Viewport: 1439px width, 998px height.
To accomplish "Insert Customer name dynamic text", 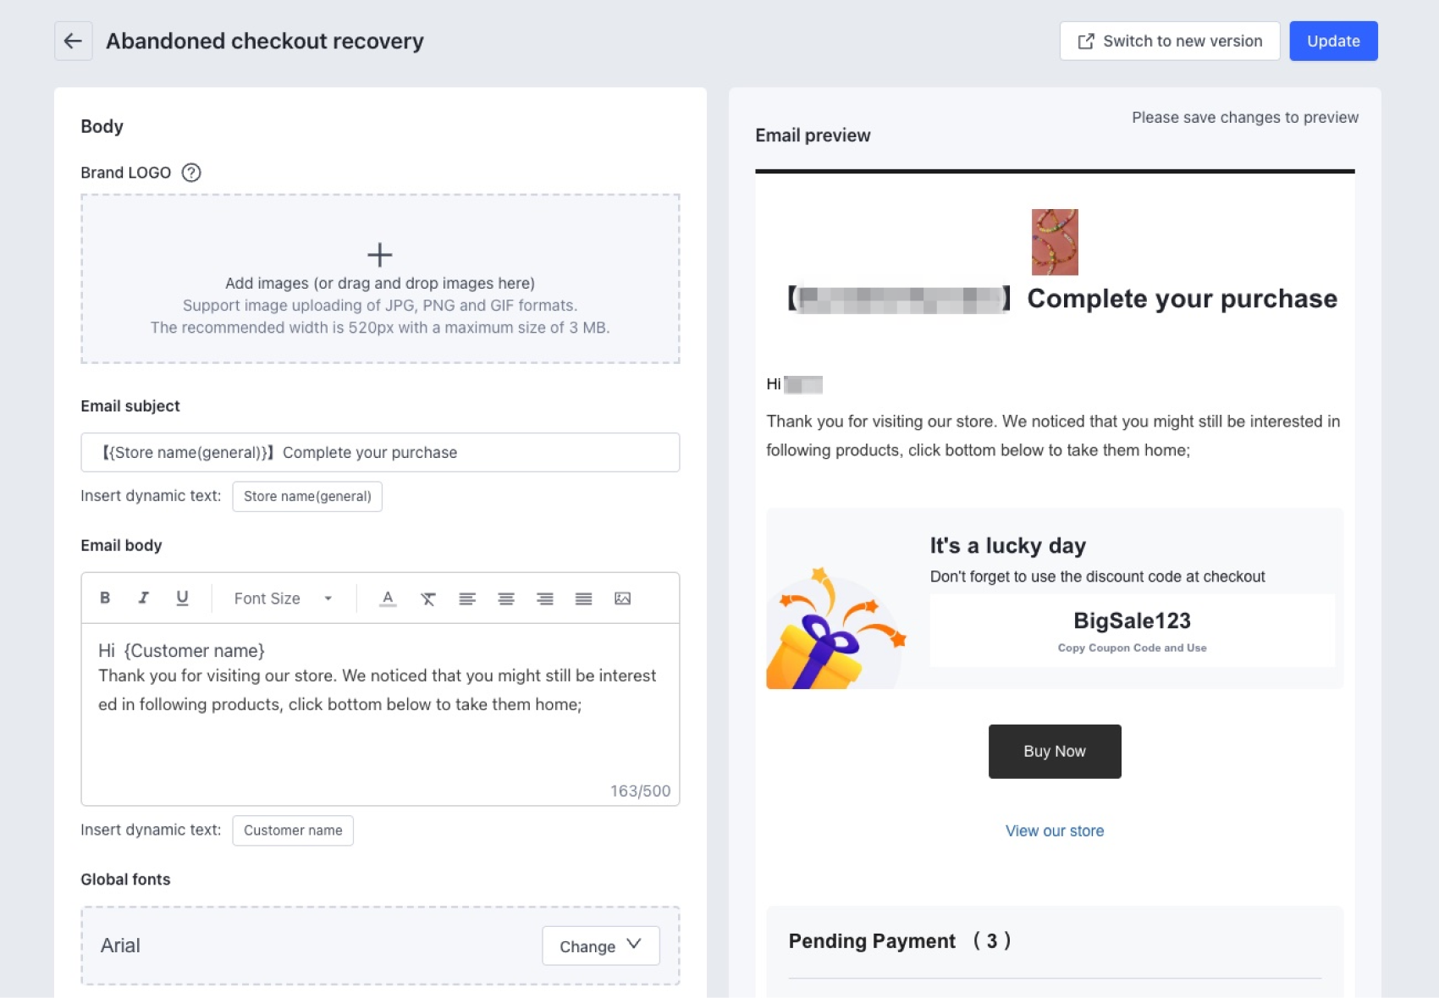I will point(293,830).
